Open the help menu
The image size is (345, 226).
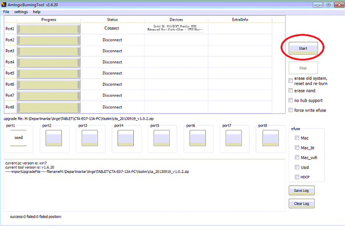(37, 12)
